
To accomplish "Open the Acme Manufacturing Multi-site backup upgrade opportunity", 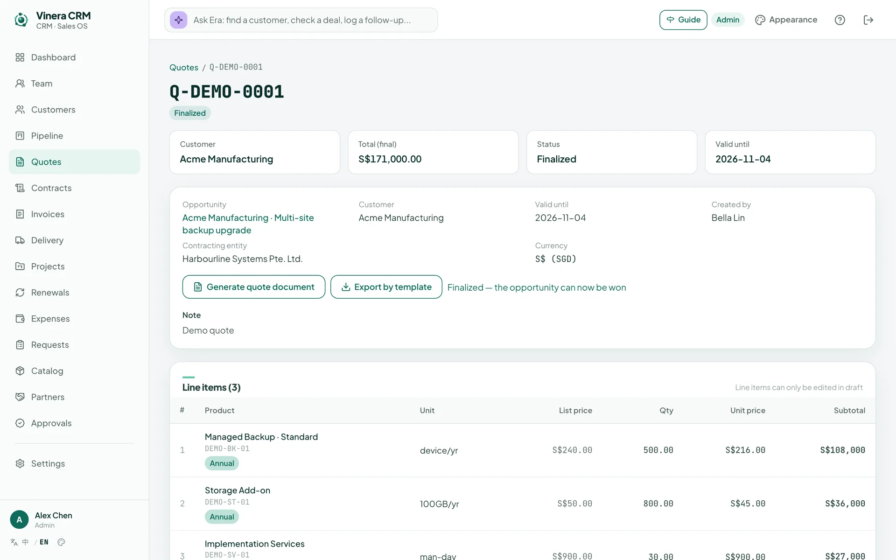I will 248,224.
